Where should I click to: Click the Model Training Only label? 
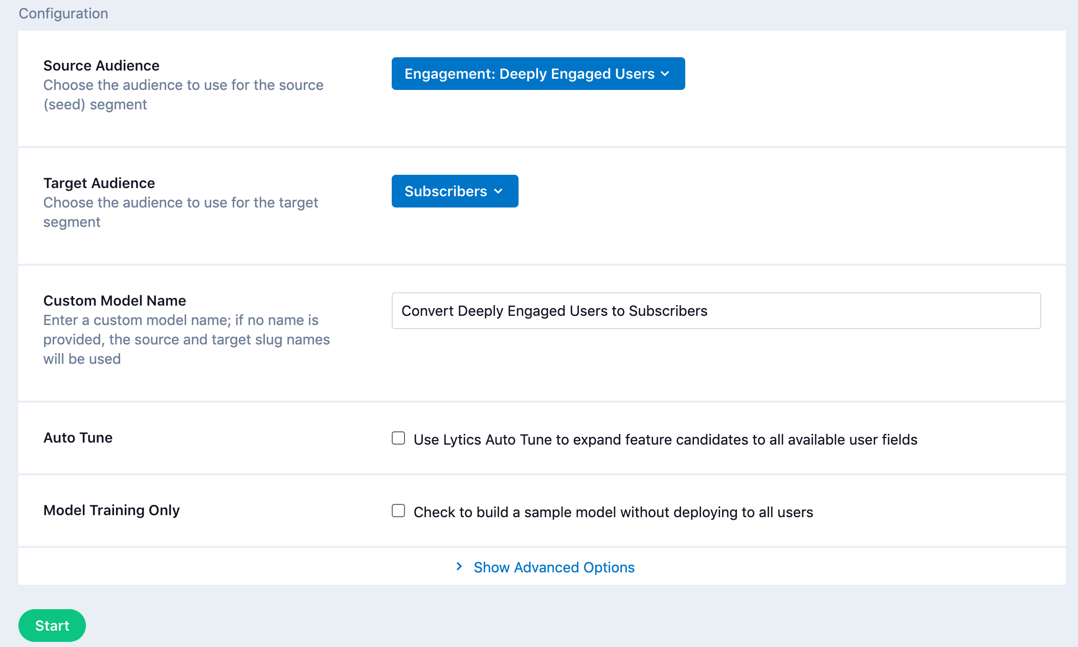pos(111,510)
